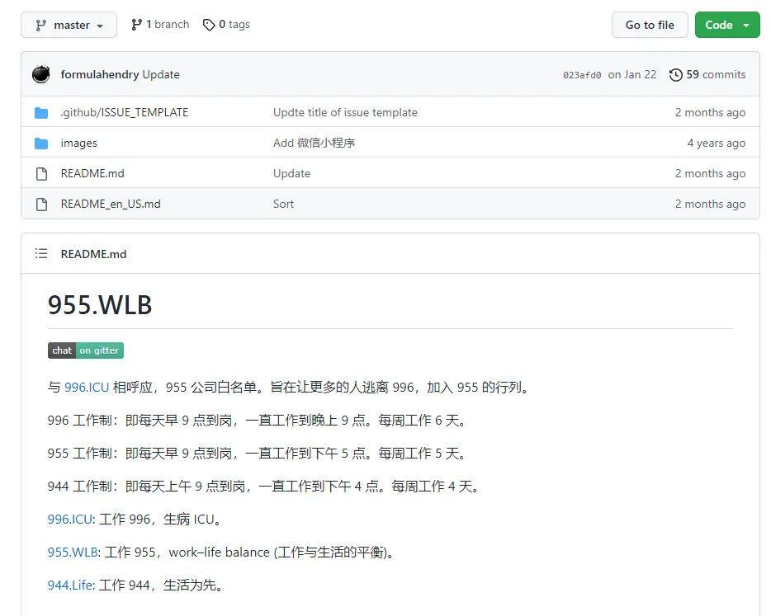This screenshot has height=616, width=771.
Task: Click the 'chat on gitter' badge
Action: 86,350
